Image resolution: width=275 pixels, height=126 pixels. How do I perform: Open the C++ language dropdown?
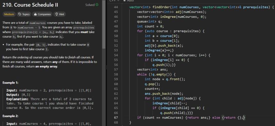click(x=114, y=1)
